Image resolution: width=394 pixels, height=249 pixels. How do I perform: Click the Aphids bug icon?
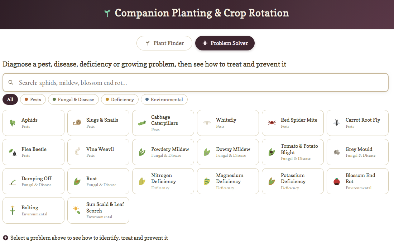point(12,123)
